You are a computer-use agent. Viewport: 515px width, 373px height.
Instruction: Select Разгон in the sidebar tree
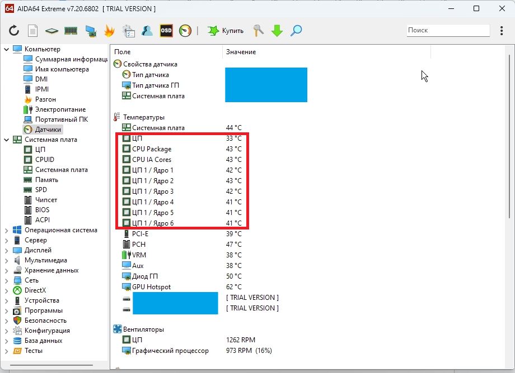point(45,99)
